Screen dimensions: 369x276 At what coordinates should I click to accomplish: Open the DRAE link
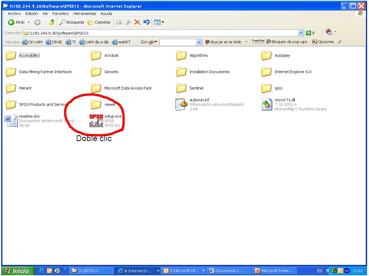pos(54,42)
